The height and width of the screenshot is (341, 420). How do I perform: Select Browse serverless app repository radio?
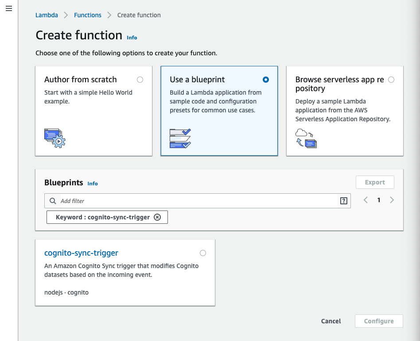point(391,80)
